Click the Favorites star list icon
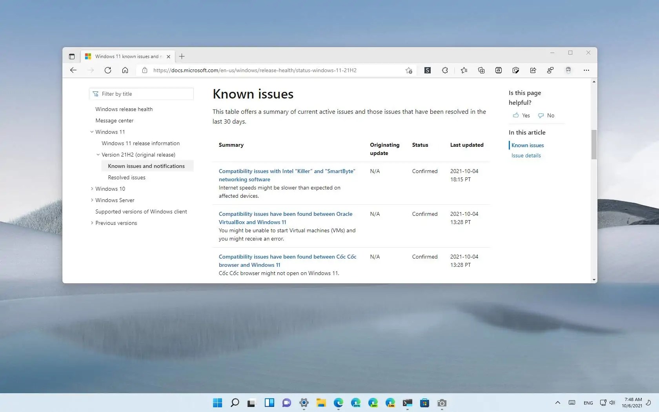The image size is (659, 412). (464, 70)
